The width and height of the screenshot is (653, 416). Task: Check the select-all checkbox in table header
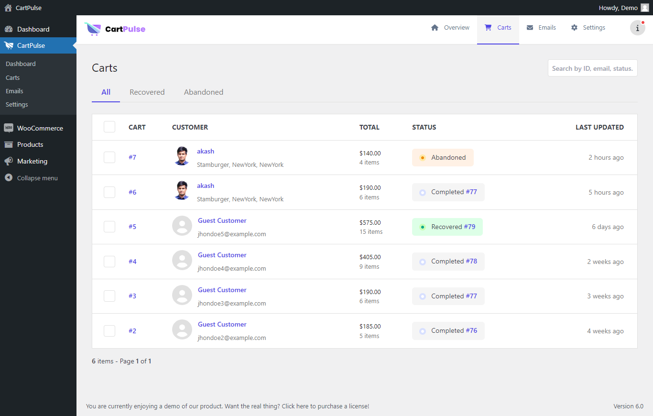click(x=109, y=127)
